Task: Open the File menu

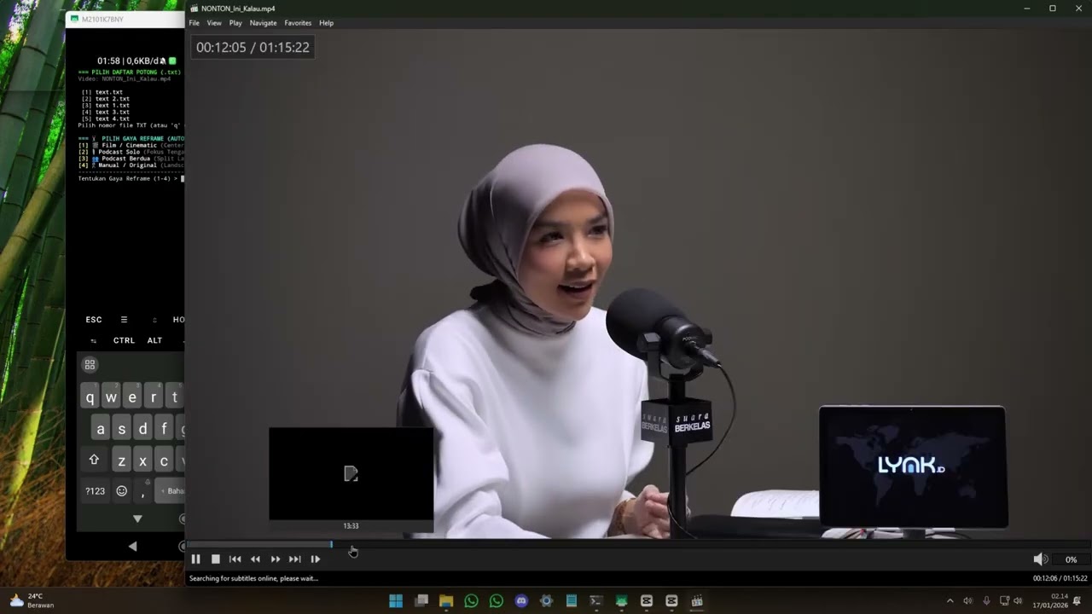Action: pyautogui.click(x=195, y=23)
